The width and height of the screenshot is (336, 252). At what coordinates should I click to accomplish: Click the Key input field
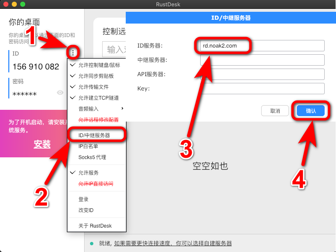pos(262,88)
